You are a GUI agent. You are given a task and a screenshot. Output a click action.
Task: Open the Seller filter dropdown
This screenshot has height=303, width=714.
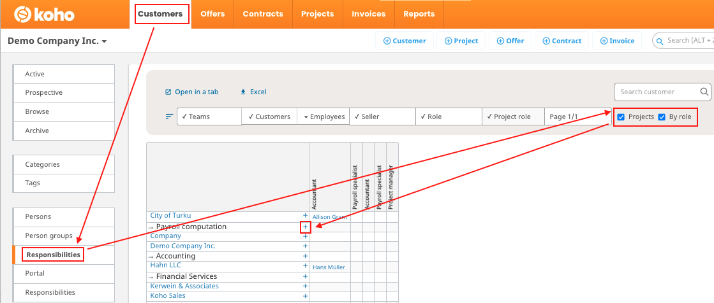click(x=382, y=116)
